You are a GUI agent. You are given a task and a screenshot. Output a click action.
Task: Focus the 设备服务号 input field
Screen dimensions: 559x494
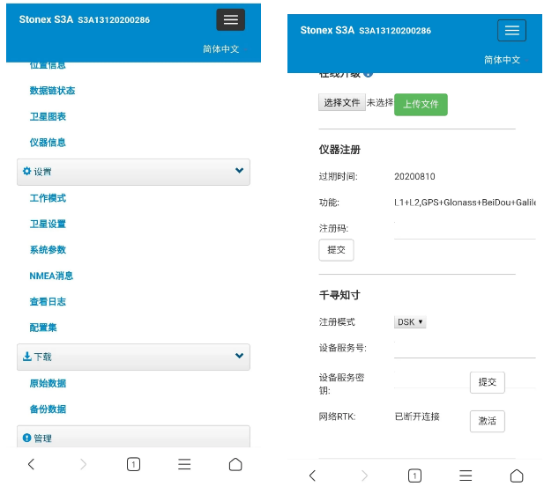[x=465, y=349]
